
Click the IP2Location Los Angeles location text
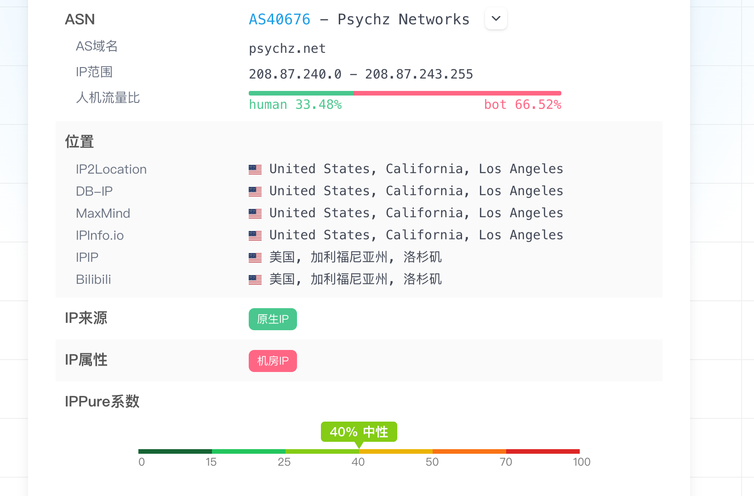[x=416, y=169]
